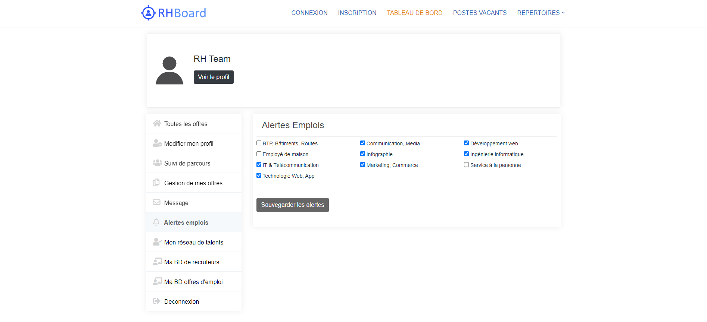Click the bell icon for Alertes emplois
Viewport: 707px width, 322px height.
coord(156,222)
